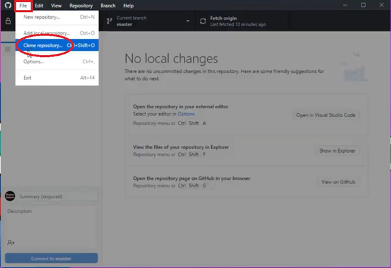The image size is (391, 268).
Task: Click the Fetch origin button
Action: tap(242, 21)
